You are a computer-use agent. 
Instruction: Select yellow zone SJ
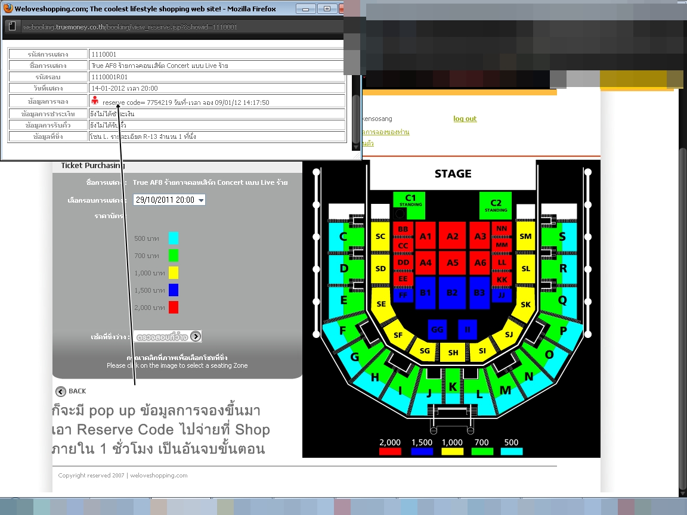click(508, 334)
